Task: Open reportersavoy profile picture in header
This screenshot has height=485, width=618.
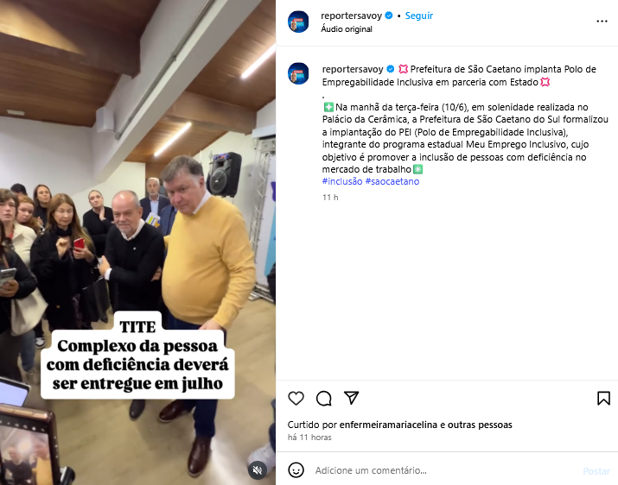Action: (x=298, y=22)
